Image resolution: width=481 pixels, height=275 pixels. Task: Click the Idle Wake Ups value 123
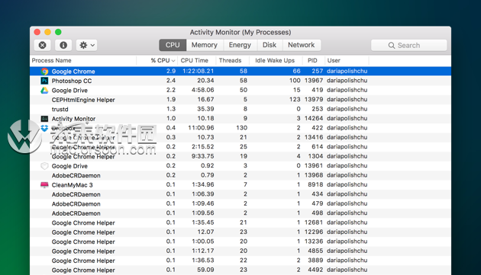click(295, 100)
